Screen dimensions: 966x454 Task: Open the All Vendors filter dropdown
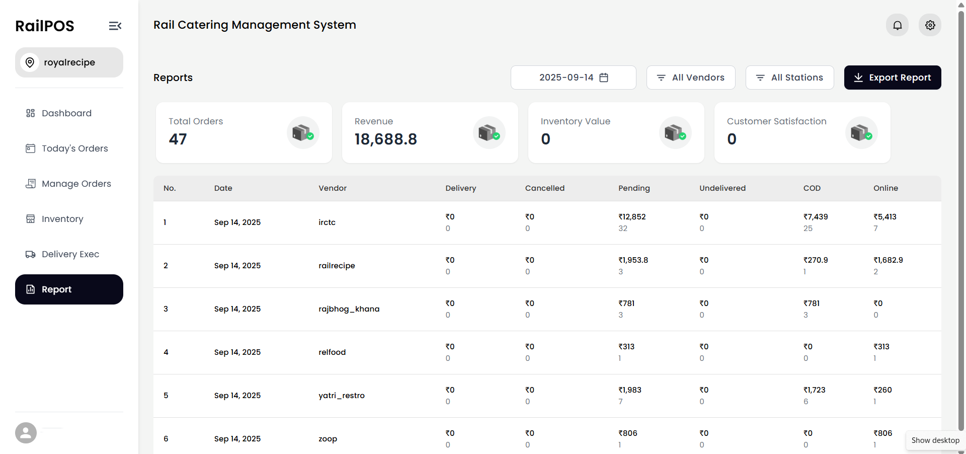coord(691,78)
